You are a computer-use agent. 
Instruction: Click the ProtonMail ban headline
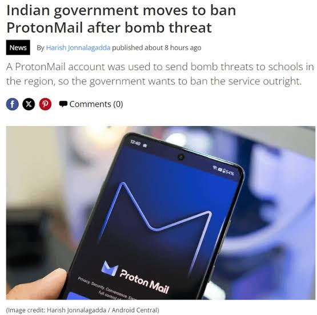click(x=121, y=19)
